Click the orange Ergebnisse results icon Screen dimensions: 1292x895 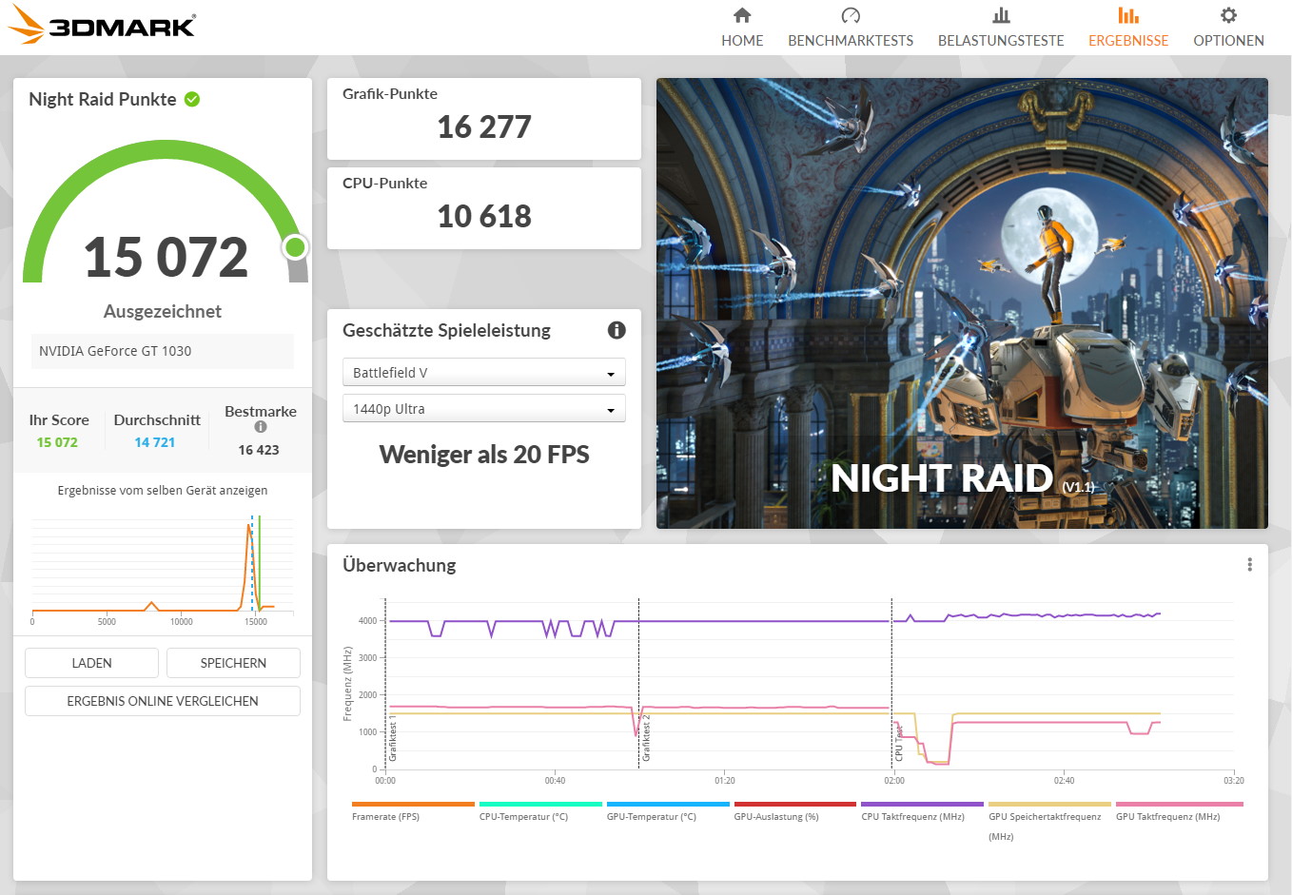(1128, 15)
